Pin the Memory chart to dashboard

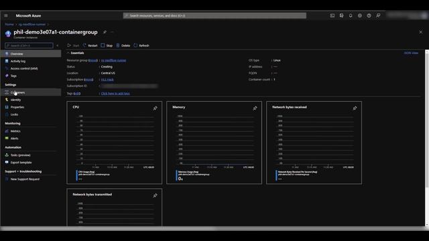(x=255, y=108)
